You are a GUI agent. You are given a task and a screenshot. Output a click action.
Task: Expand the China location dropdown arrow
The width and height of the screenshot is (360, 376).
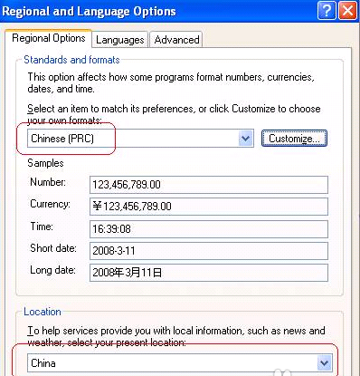(x=325, y=362)
